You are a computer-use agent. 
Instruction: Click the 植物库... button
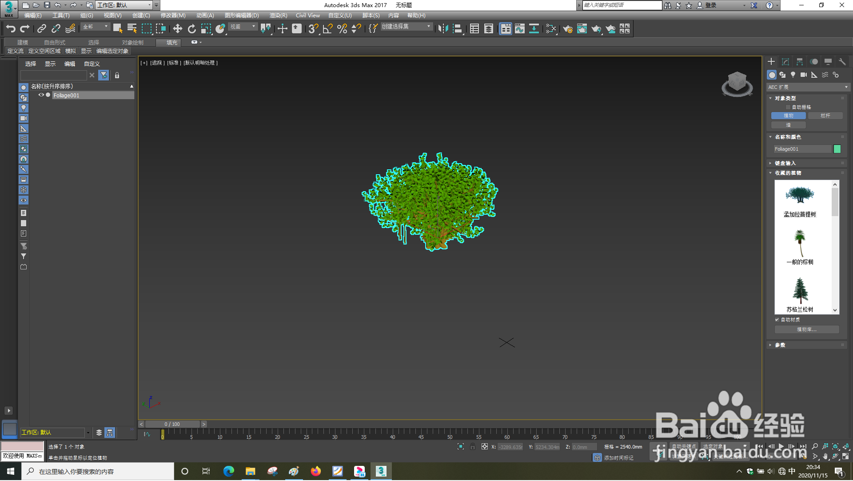pos(806,329)
